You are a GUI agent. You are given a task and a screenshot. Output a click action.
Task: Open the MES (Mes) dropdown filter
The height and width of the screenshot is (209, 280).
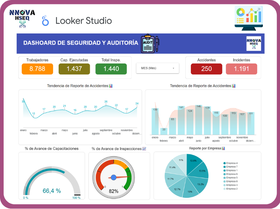pyautogui.click(x=158, y=68)
